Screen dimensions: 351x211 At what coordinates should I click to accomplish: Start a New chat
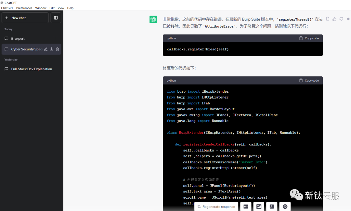point(25,18)
